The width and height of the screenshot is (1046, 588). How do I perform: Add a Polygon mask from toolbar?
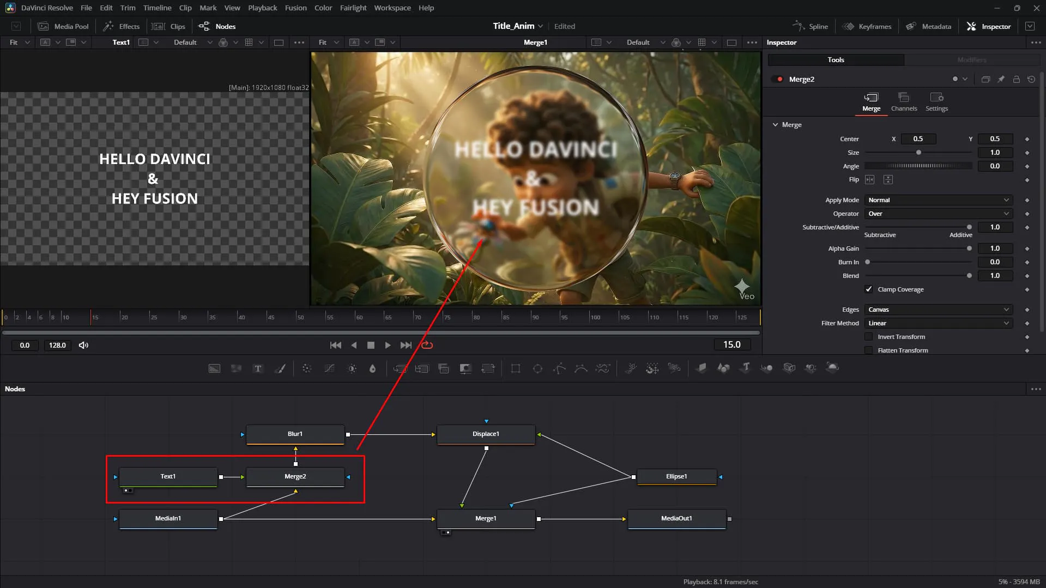click(x=559, y=368)
